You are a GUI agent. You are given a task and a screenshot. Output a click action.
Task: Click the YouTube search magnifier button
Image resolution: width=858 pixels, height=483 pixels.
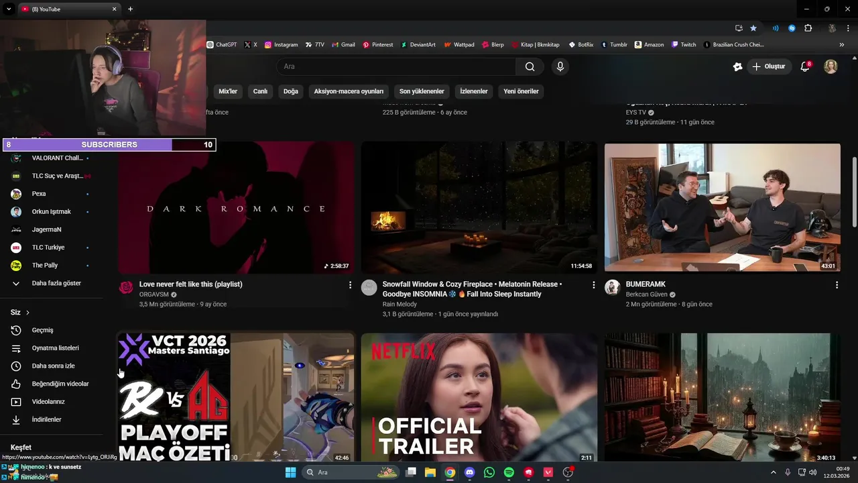(530, 66)
